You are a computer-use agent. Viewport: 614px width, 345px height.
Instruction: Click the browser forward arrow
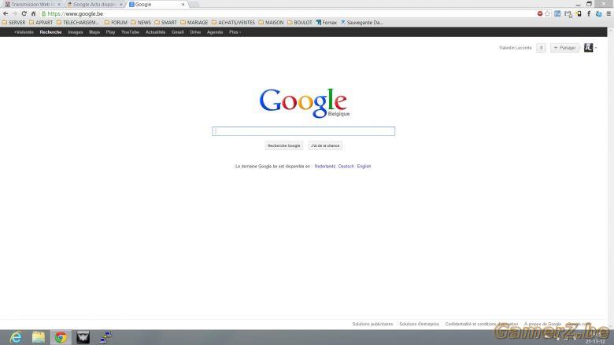(14, 13)
